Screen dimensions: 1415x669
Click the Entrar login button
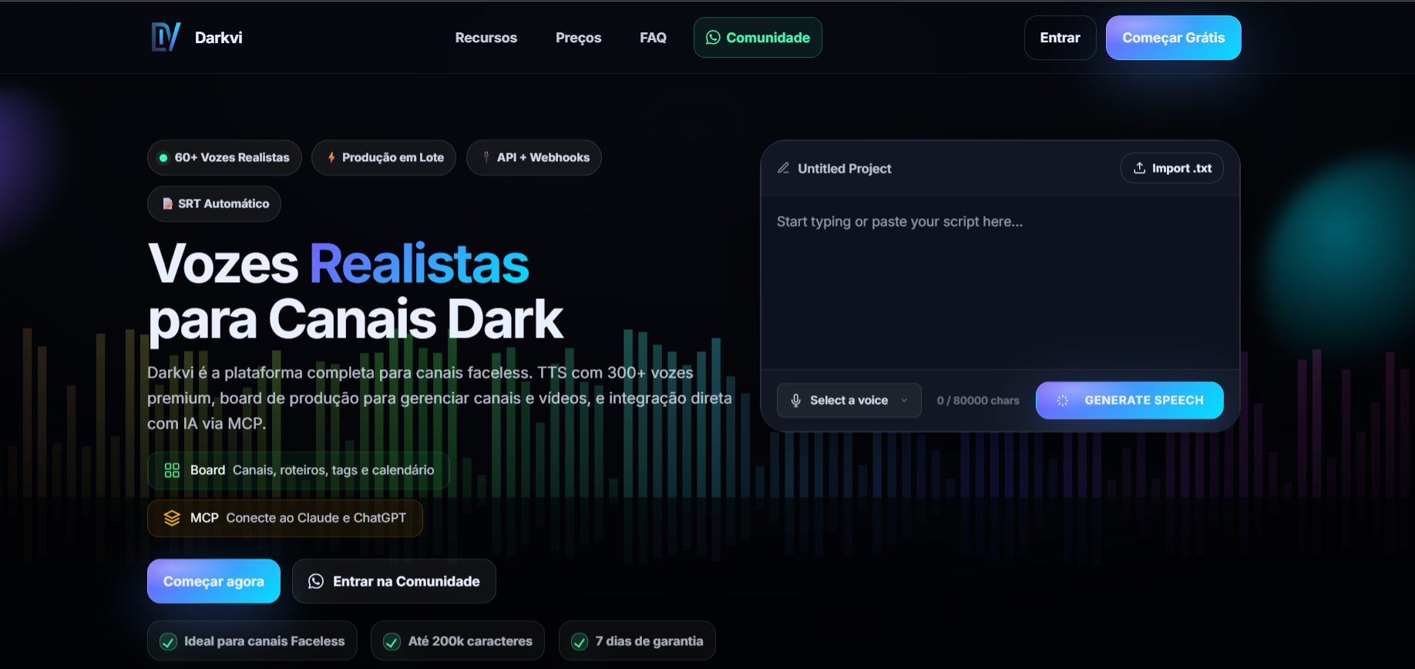tap(1060, 38)
